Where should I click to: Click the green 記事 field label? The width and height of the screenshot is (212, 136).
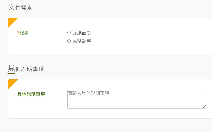click(x=24, y=33)
